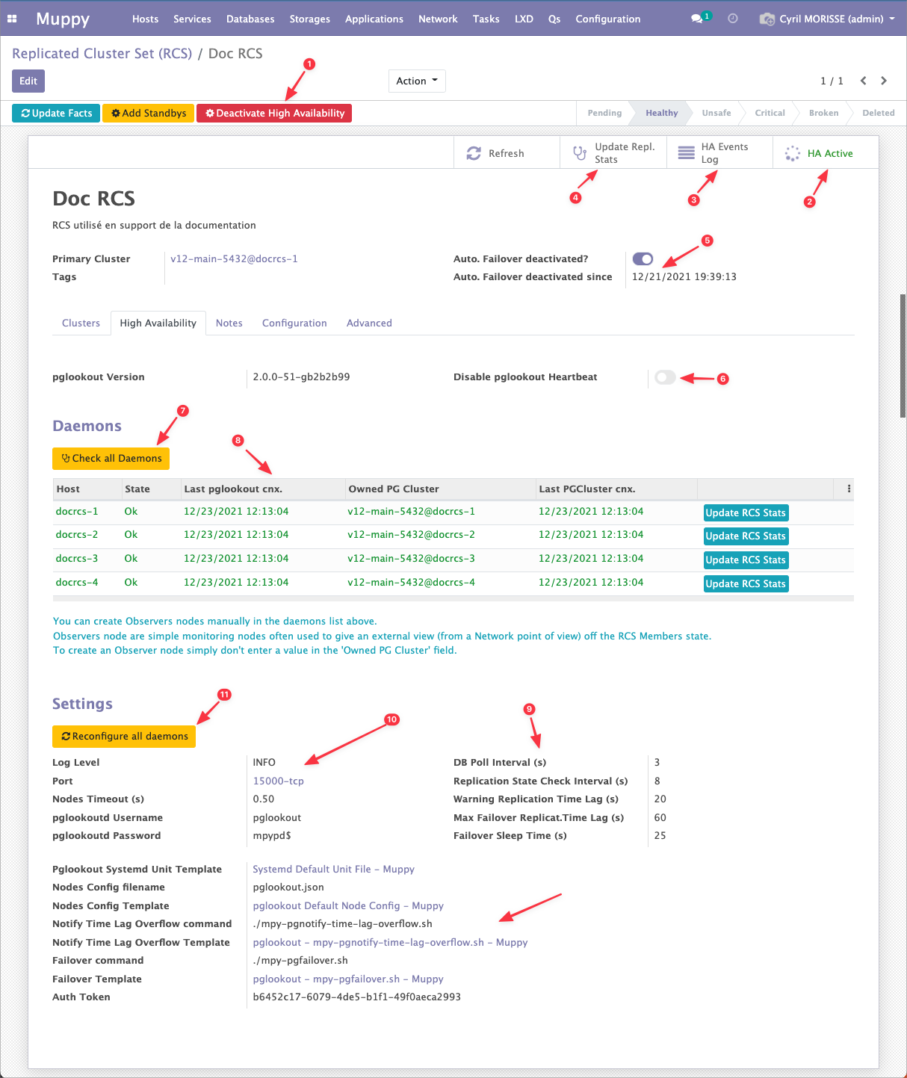Viewport: 907px width, 1078px height.
Task: Toggle Auto. Failover deactivated switch
Action: pyautogui.click(x=643, y=259)
